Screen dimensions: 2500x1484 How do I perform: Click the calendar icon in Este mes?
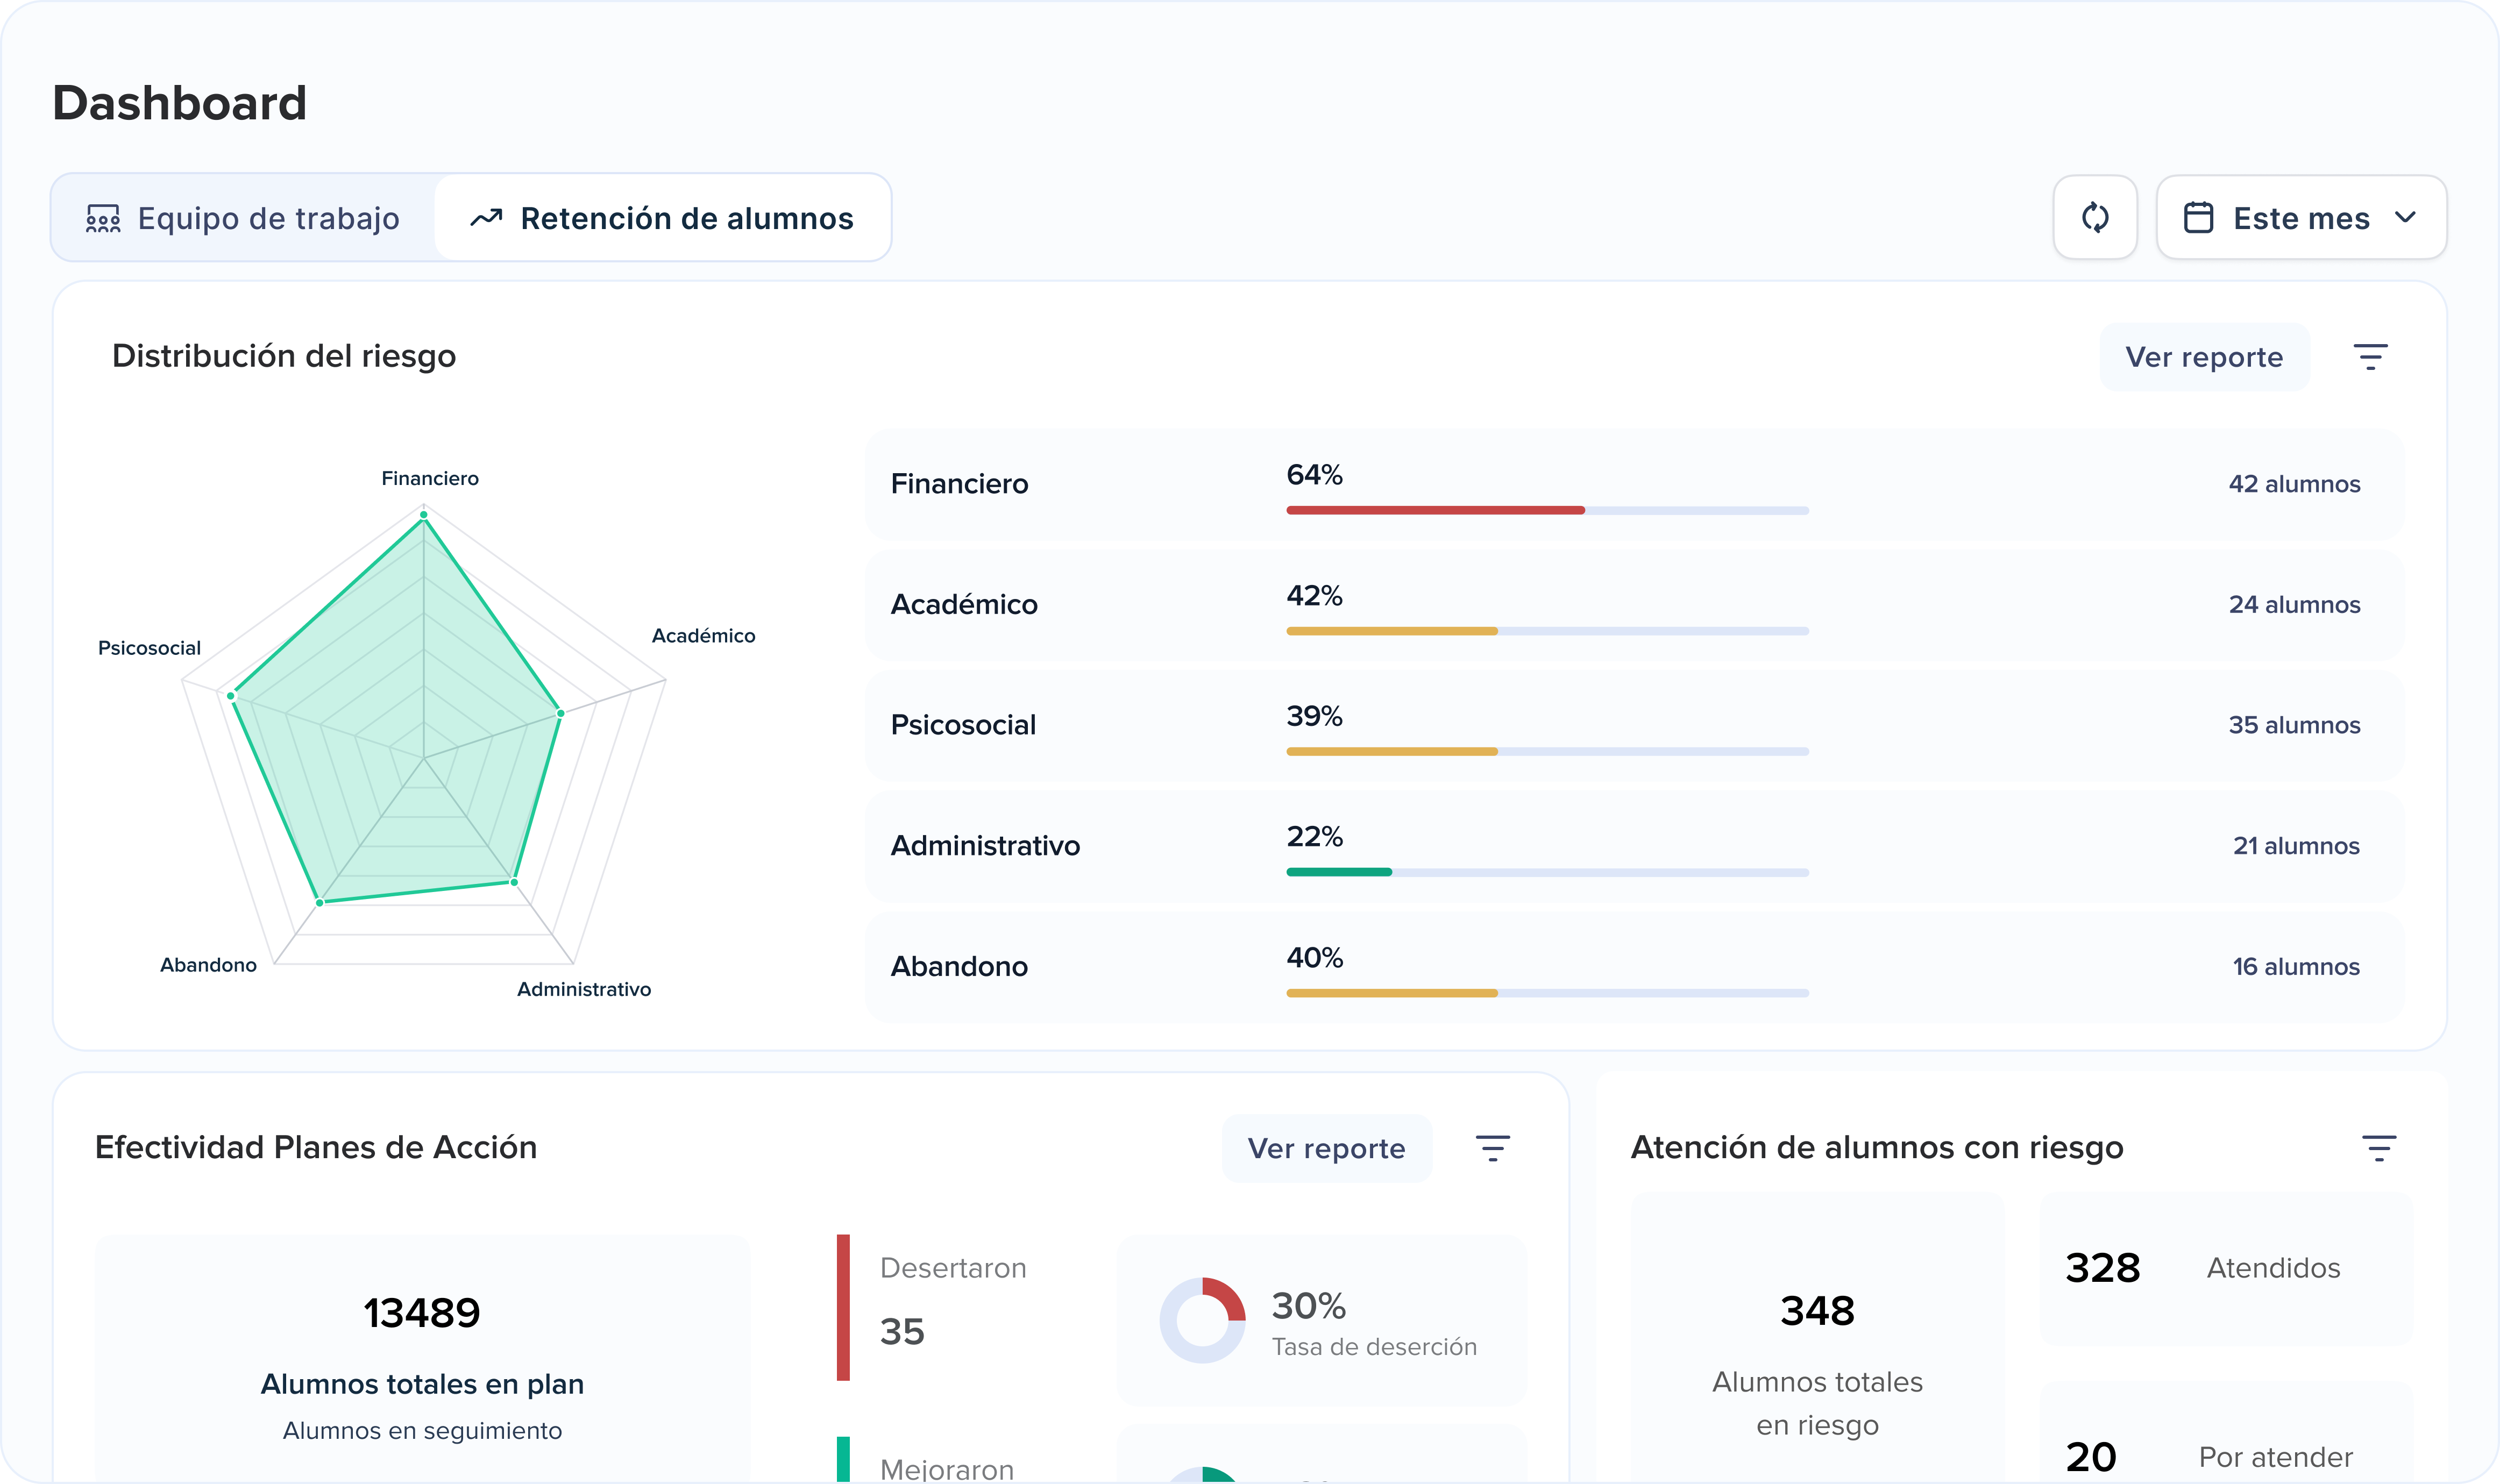(2198, 218)
